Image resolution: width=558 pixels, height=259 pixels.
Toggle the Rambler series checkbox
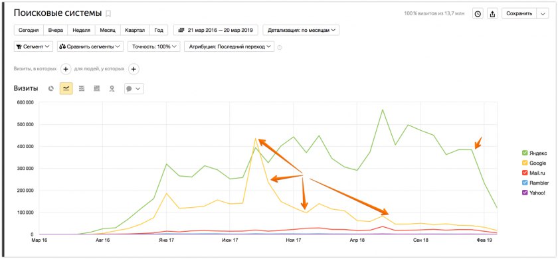pos(524,183)
